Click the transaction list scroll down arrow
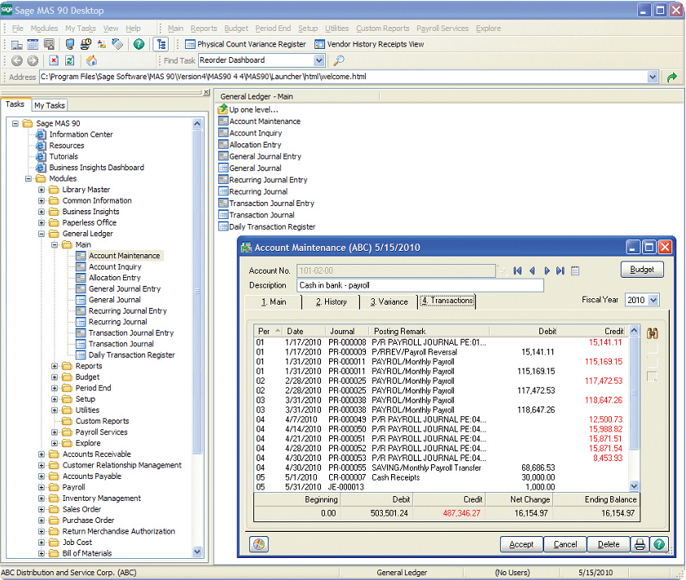 pos(634,486)
